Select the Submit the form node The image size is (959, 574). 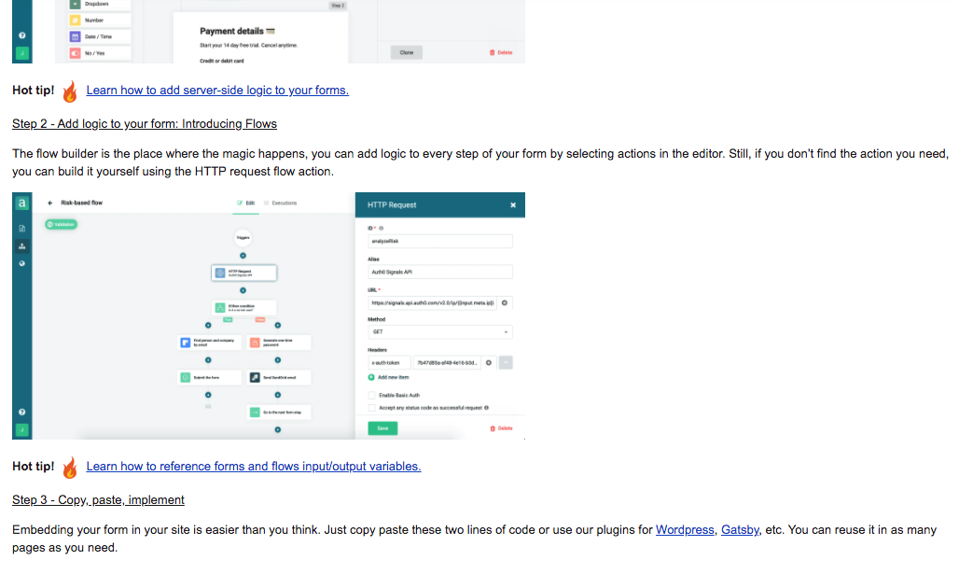209,378
